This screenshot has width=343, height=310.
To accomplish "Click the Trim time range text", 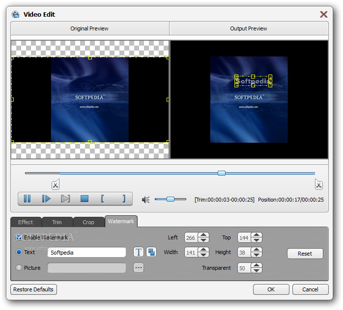I will point(225,200).
